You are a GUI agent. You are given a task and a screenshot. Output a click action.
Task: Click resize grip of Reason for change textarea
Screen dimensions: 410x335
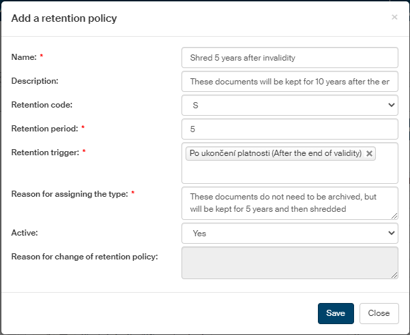(394, 274)
